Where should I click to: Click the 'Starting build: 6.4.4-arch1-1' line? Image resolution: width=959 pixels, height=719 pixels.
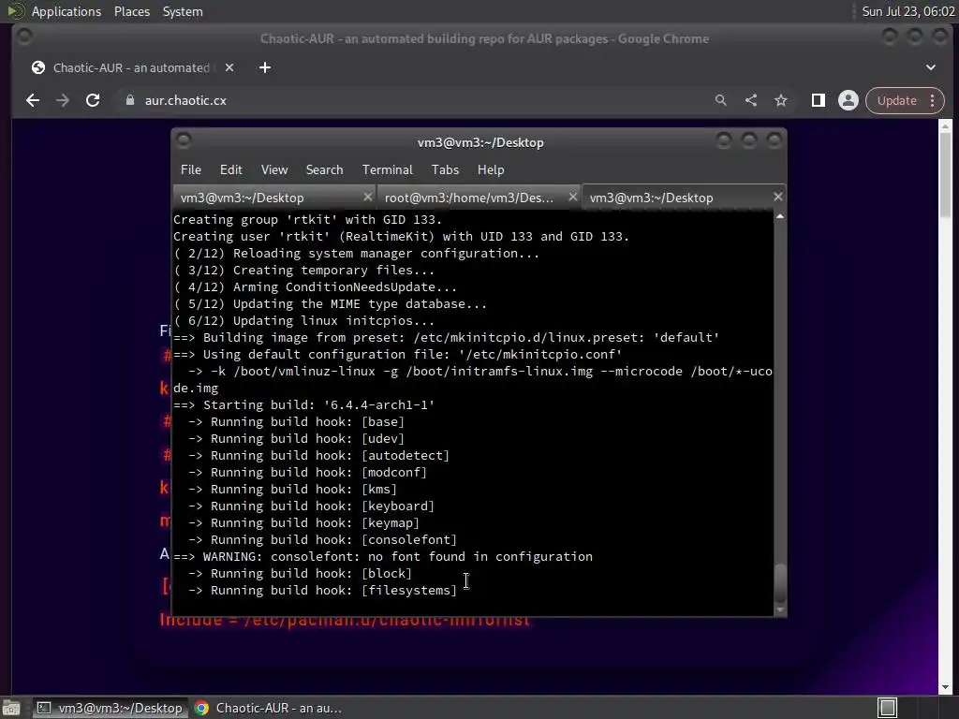pos(304,404)
